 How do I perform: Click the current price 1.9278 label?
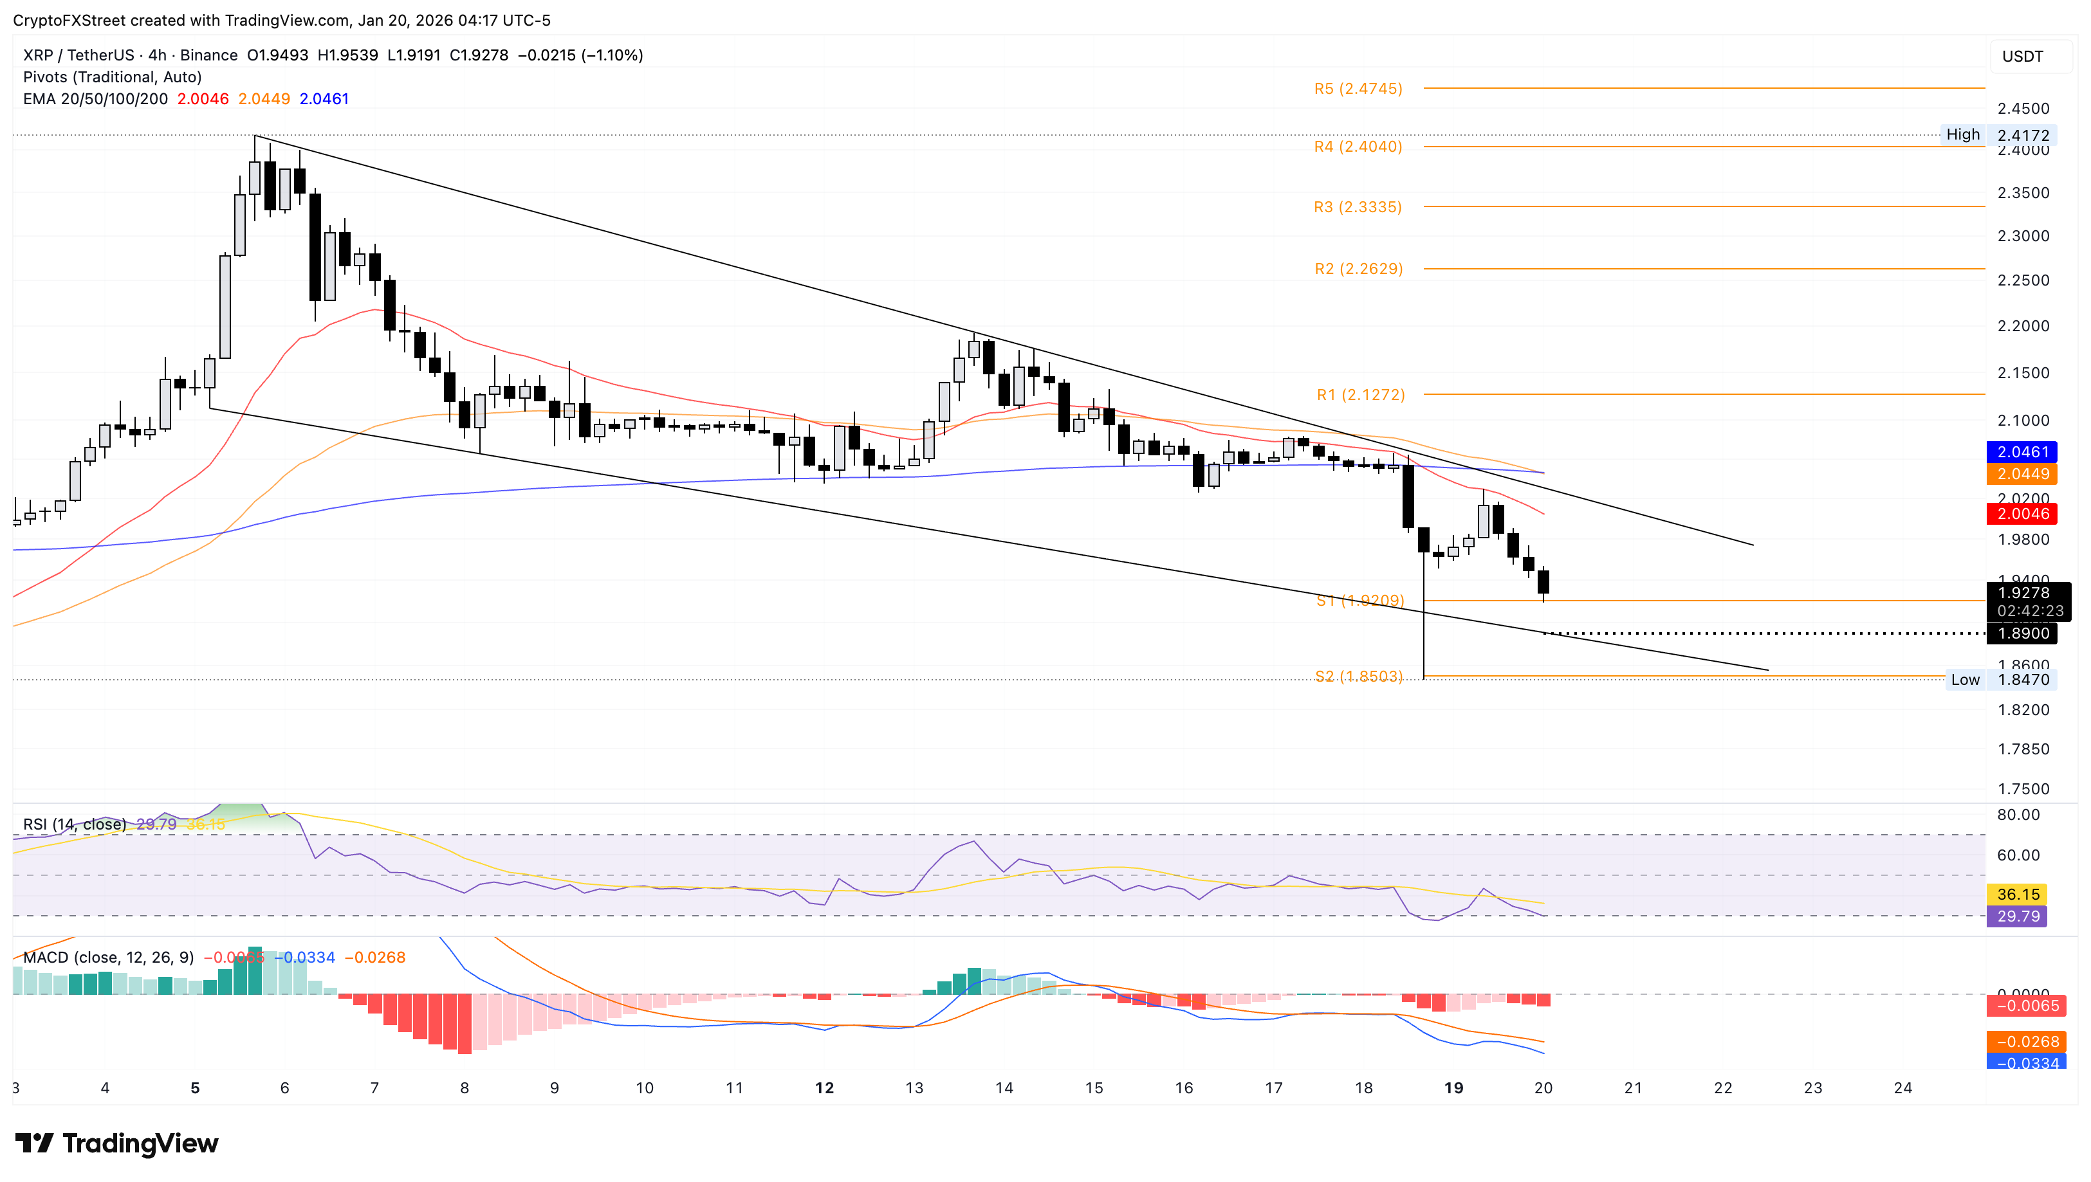[2022, 594]
